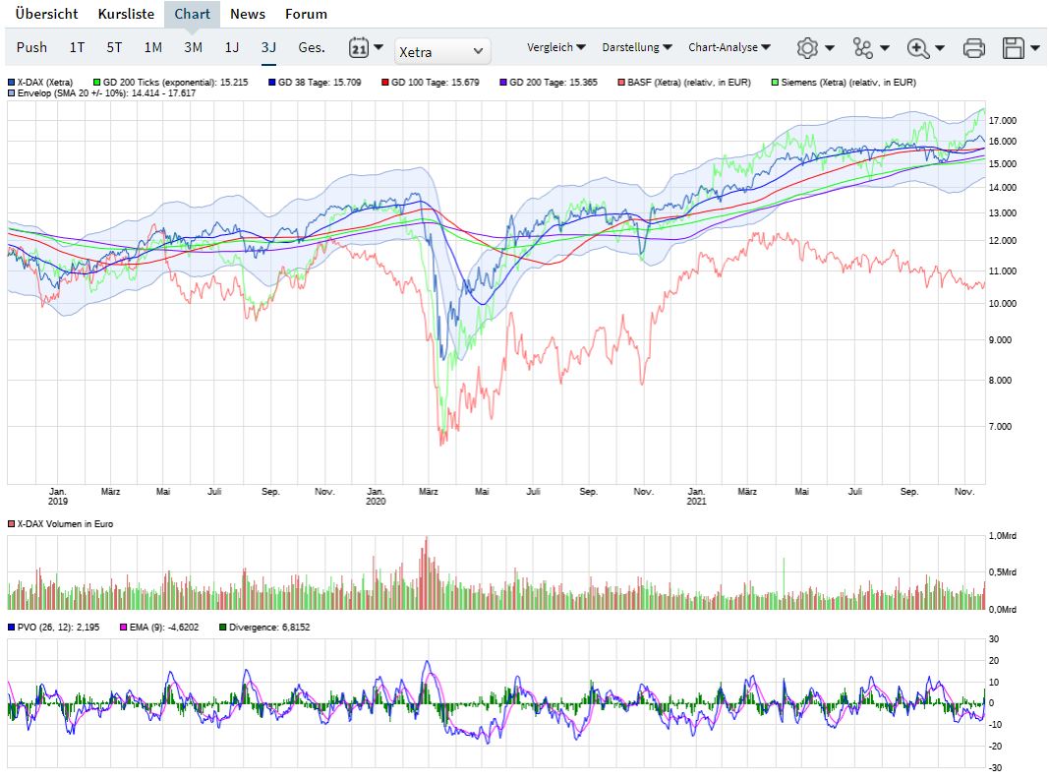Click the 'X-DAX Volumen in Euro' label
1049x780 pixels.
(x=66, y=523)
